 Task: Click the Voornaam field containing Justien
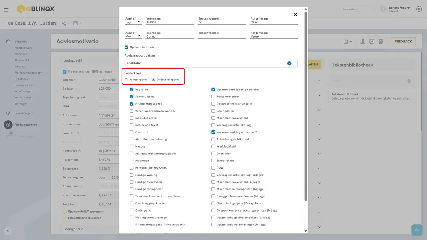click(170, 22)
